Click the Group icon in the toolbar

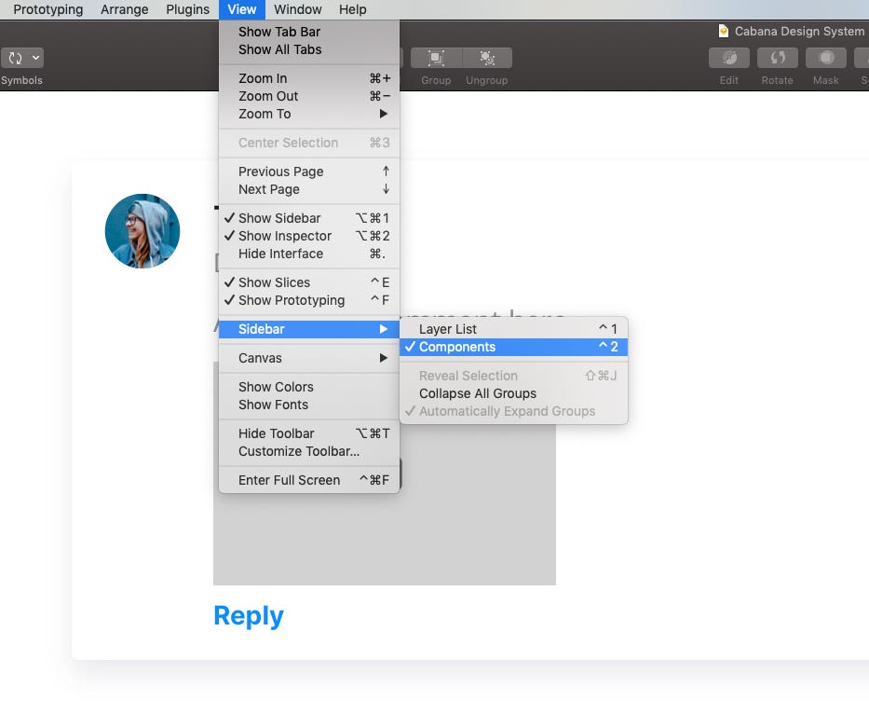tap(435, 58)
